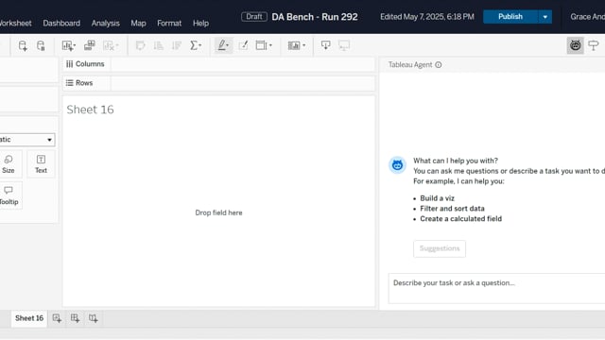Open the Map menu
The image size is (605, 340).
point(138,23)
